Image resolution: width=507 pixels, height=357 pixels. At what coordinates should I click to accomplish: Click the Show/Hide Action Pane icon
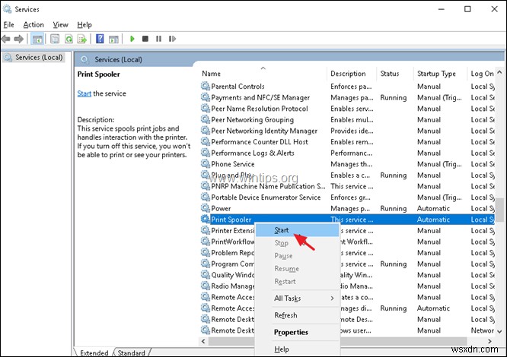[113, 39]
